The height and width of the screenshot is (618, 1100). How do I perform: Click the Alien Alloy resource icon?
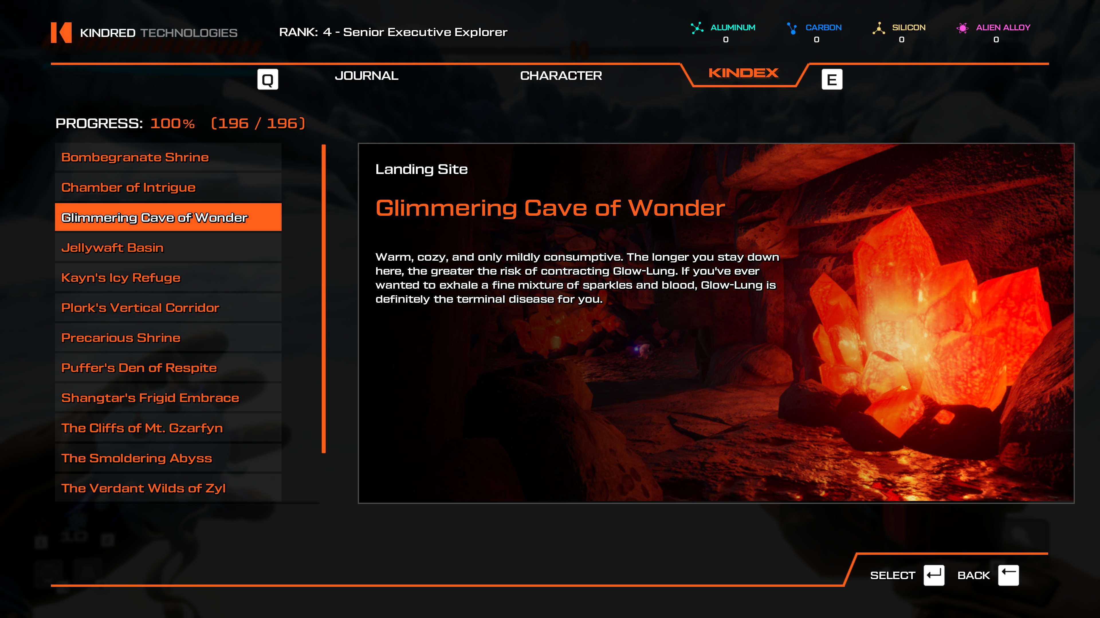(x=962, y=28)
